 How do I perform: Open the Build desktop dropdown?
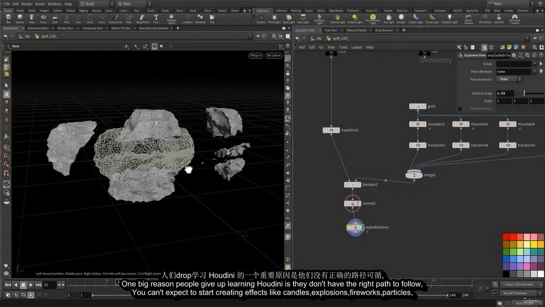[96, 4]
